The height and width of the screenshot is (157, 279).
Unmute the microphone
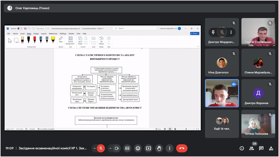pos(101,148)
